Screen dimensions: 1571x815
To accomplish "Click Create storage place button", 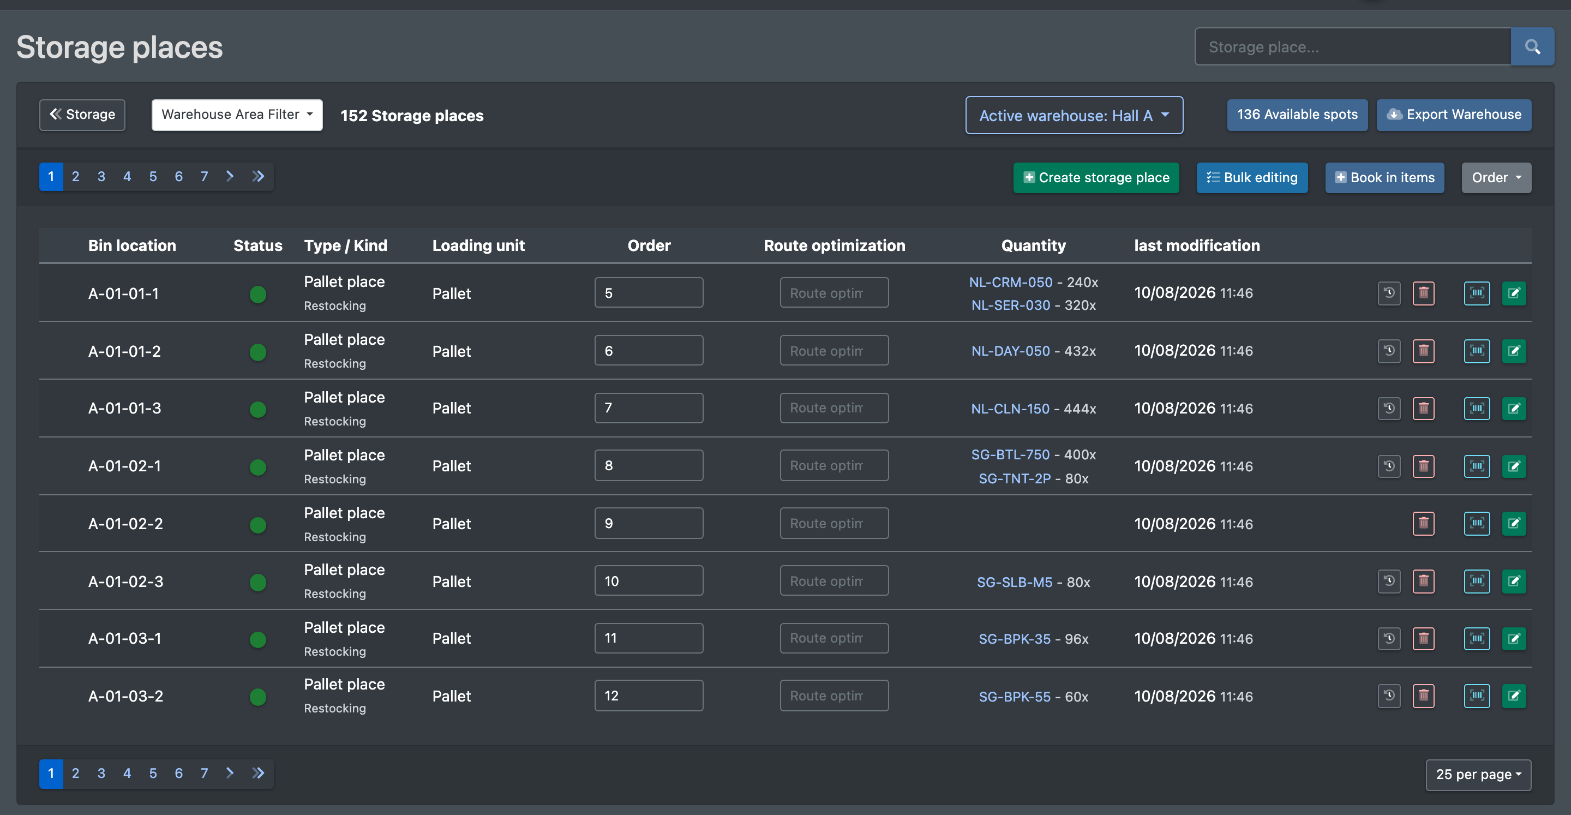I will (1096, 177).
